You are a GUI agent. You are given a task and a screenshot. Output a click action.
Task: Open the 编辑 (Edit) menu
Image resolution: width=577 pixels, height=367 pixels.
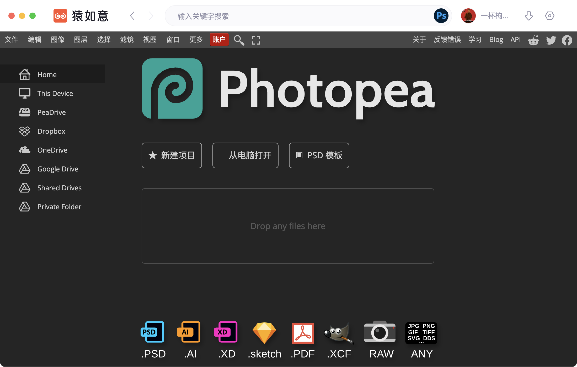click(35, 40)
